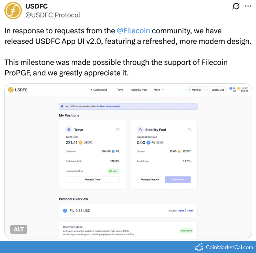This screenshot has height=253, width=256.
Task: Open the 0x6af...31b wallet address button
Action: (x=218, y=90)
